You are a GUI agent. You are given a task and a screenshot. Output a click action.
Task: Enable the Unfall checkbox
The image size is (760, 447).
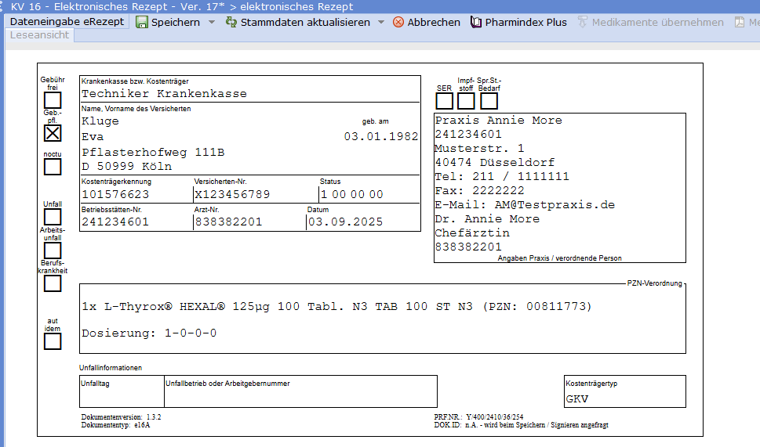[x=53, y=217]
